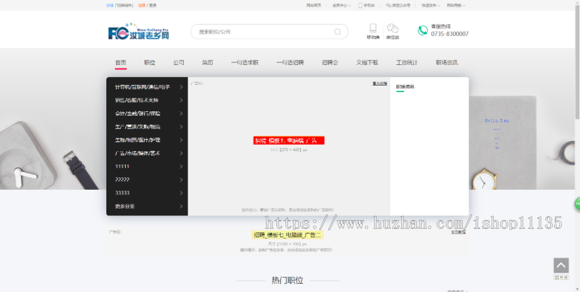This screenshot has width=580, height=292.
Task: Click the red 招聘_模板七_电脑端_广告一 label
Action: [x=289, y=140]
